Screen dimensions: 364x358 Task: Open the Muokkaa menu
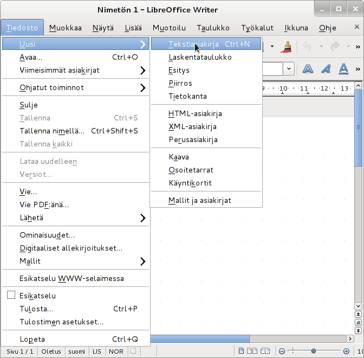pos(66,28)
